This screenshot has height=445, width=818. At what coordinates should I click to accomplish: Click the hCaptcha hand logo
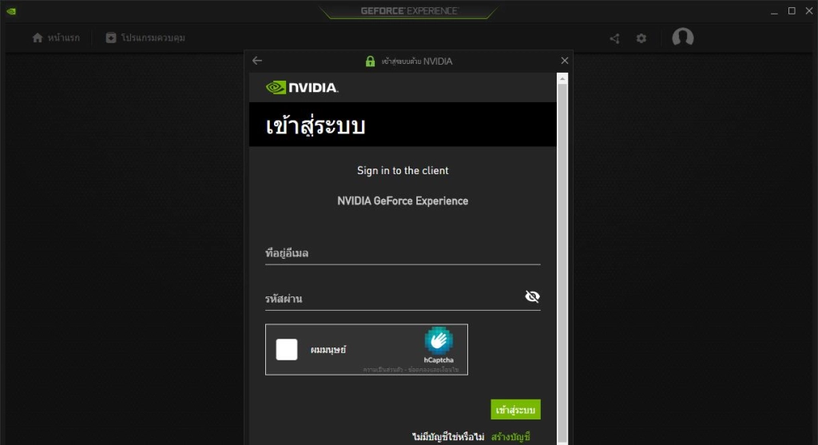pos(439,340)
